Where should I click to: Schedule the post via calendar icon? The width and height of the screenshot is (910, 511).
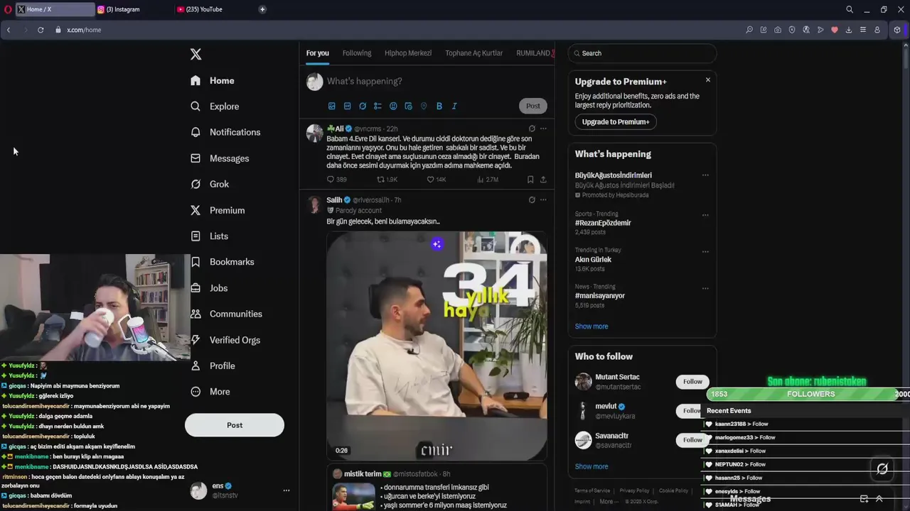[408, 106]
